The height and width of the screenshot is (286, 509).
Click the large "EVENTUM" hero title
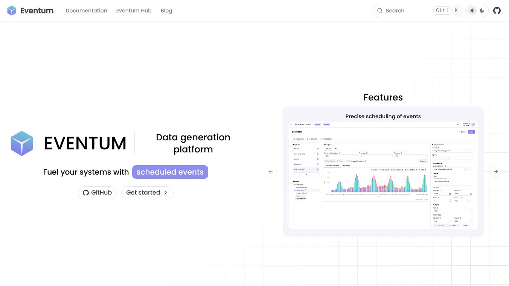(85, 143)
